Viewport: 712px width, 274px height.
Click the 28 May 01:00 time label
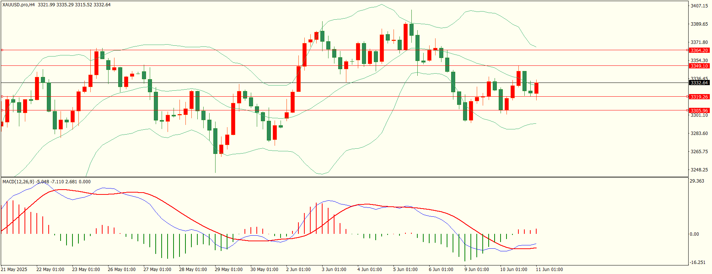(x=193, y=270)
